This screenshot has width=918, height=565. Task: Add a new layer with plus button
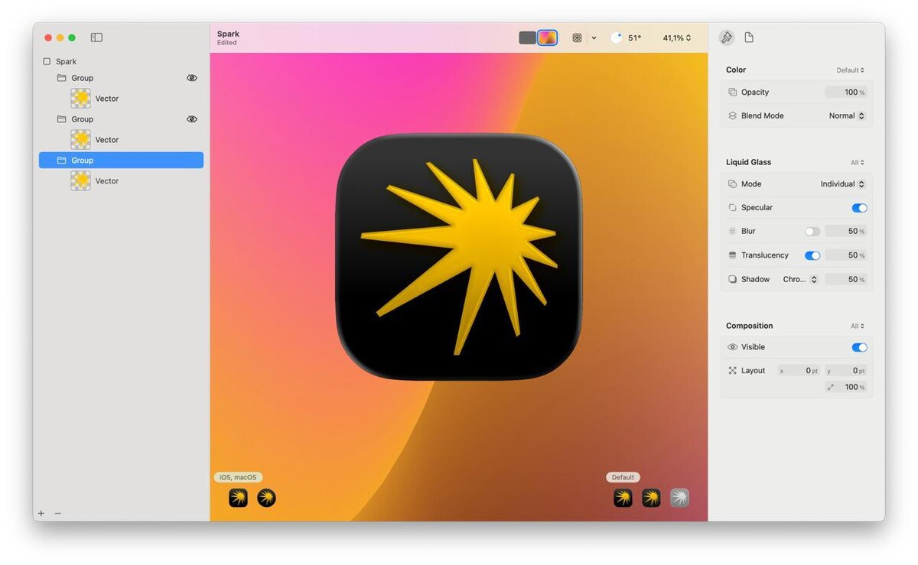(x=41, y=513)
